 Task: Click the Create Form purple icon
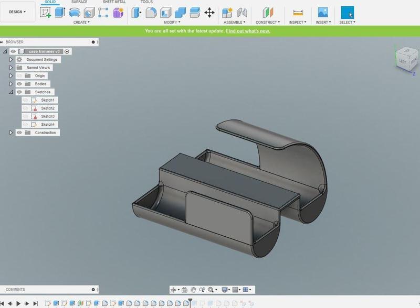click(x=118, y=13)
